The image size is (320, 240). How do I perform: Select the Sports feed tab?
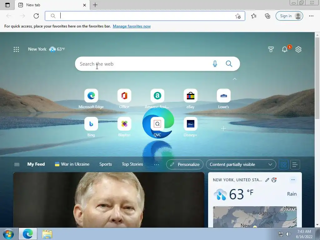click(106, 164)
